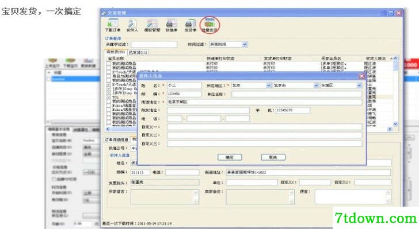The image size is (419, 229).
Task: Click order list horizontal scroll right arrow
Action: 390,129
